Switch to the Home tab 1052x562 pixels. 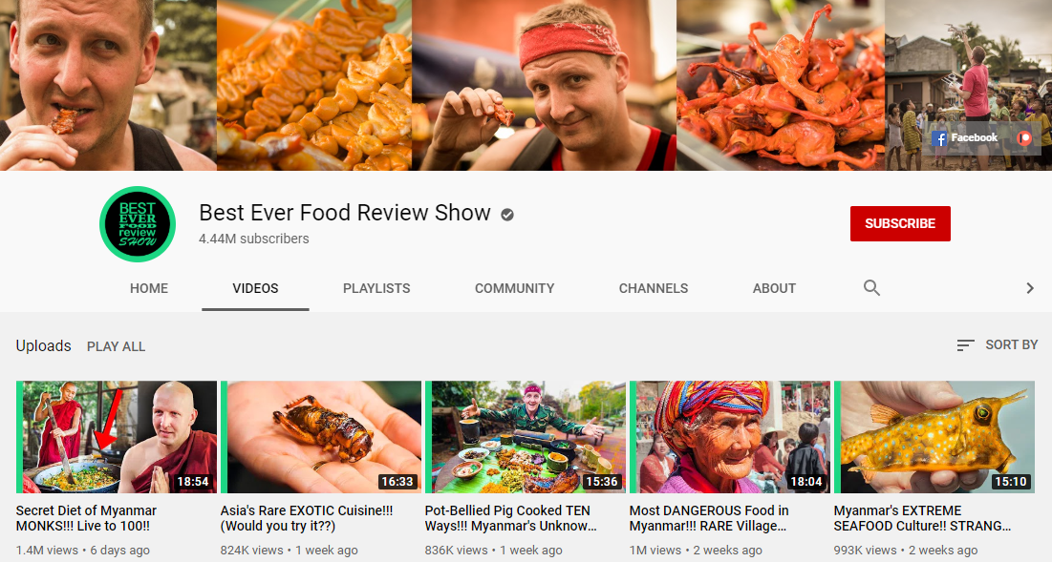(149, 288)
